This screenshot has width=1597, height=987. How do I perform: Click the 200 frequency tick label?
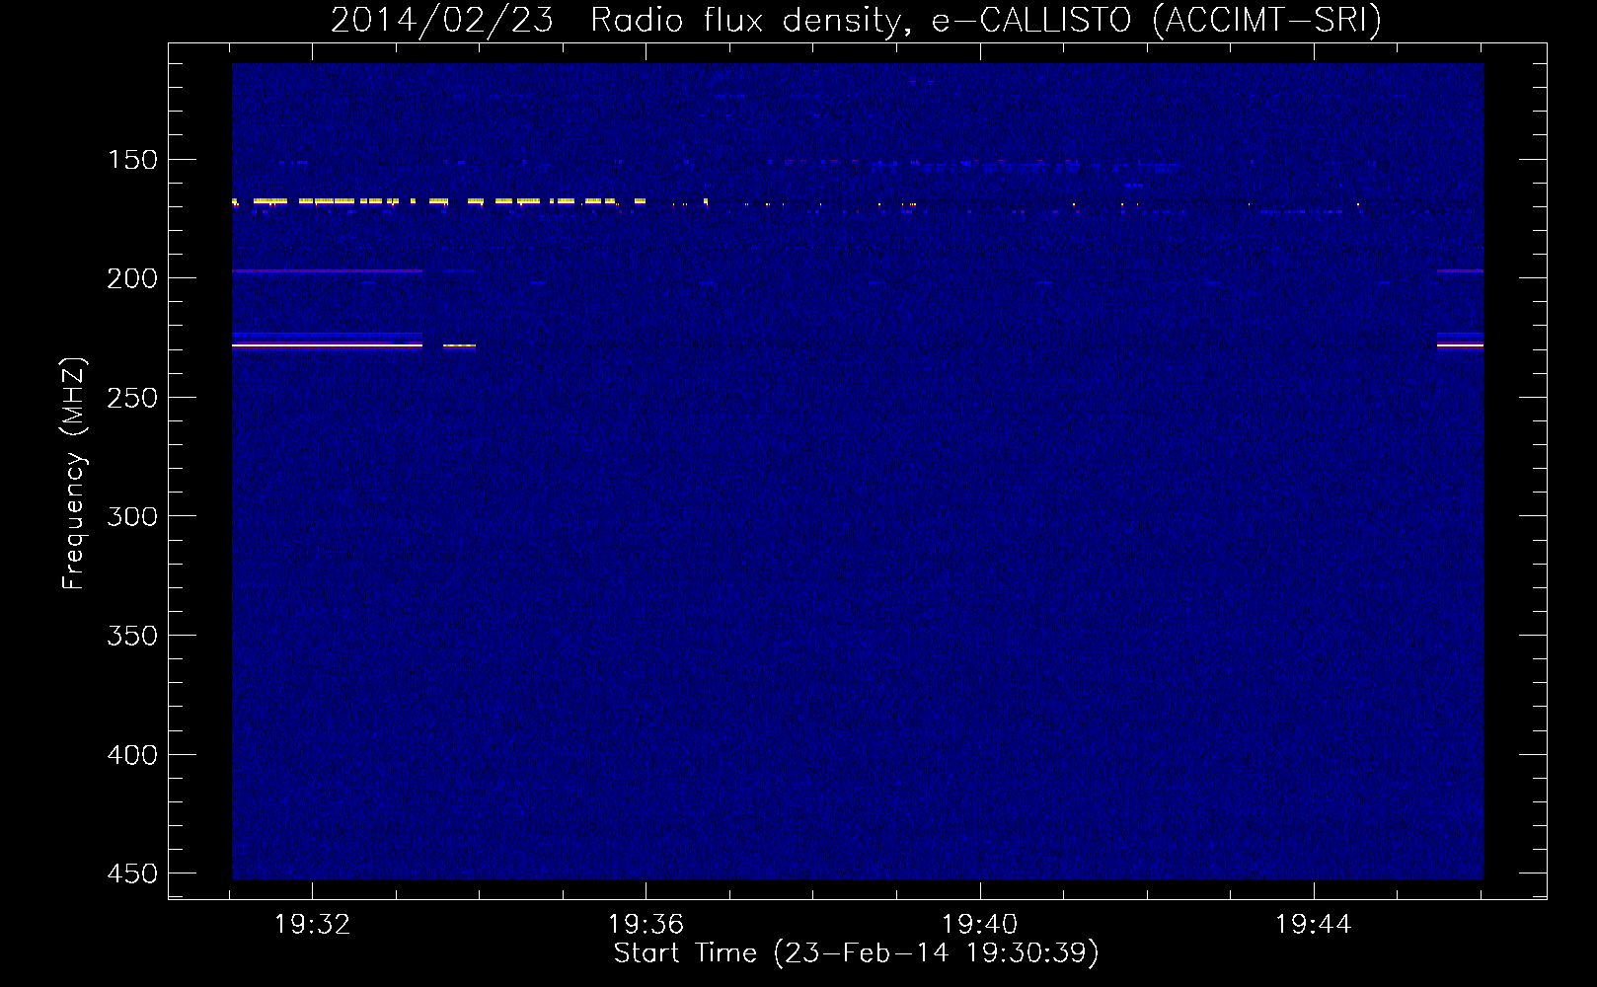click(x=132, y=278)
